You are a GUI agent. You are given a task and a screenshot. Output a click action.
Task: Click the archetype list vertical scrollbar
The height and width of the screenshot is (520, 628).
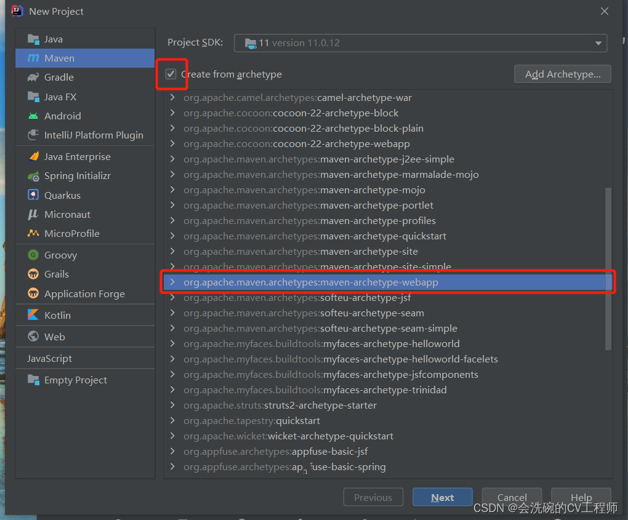pos(608,268)
